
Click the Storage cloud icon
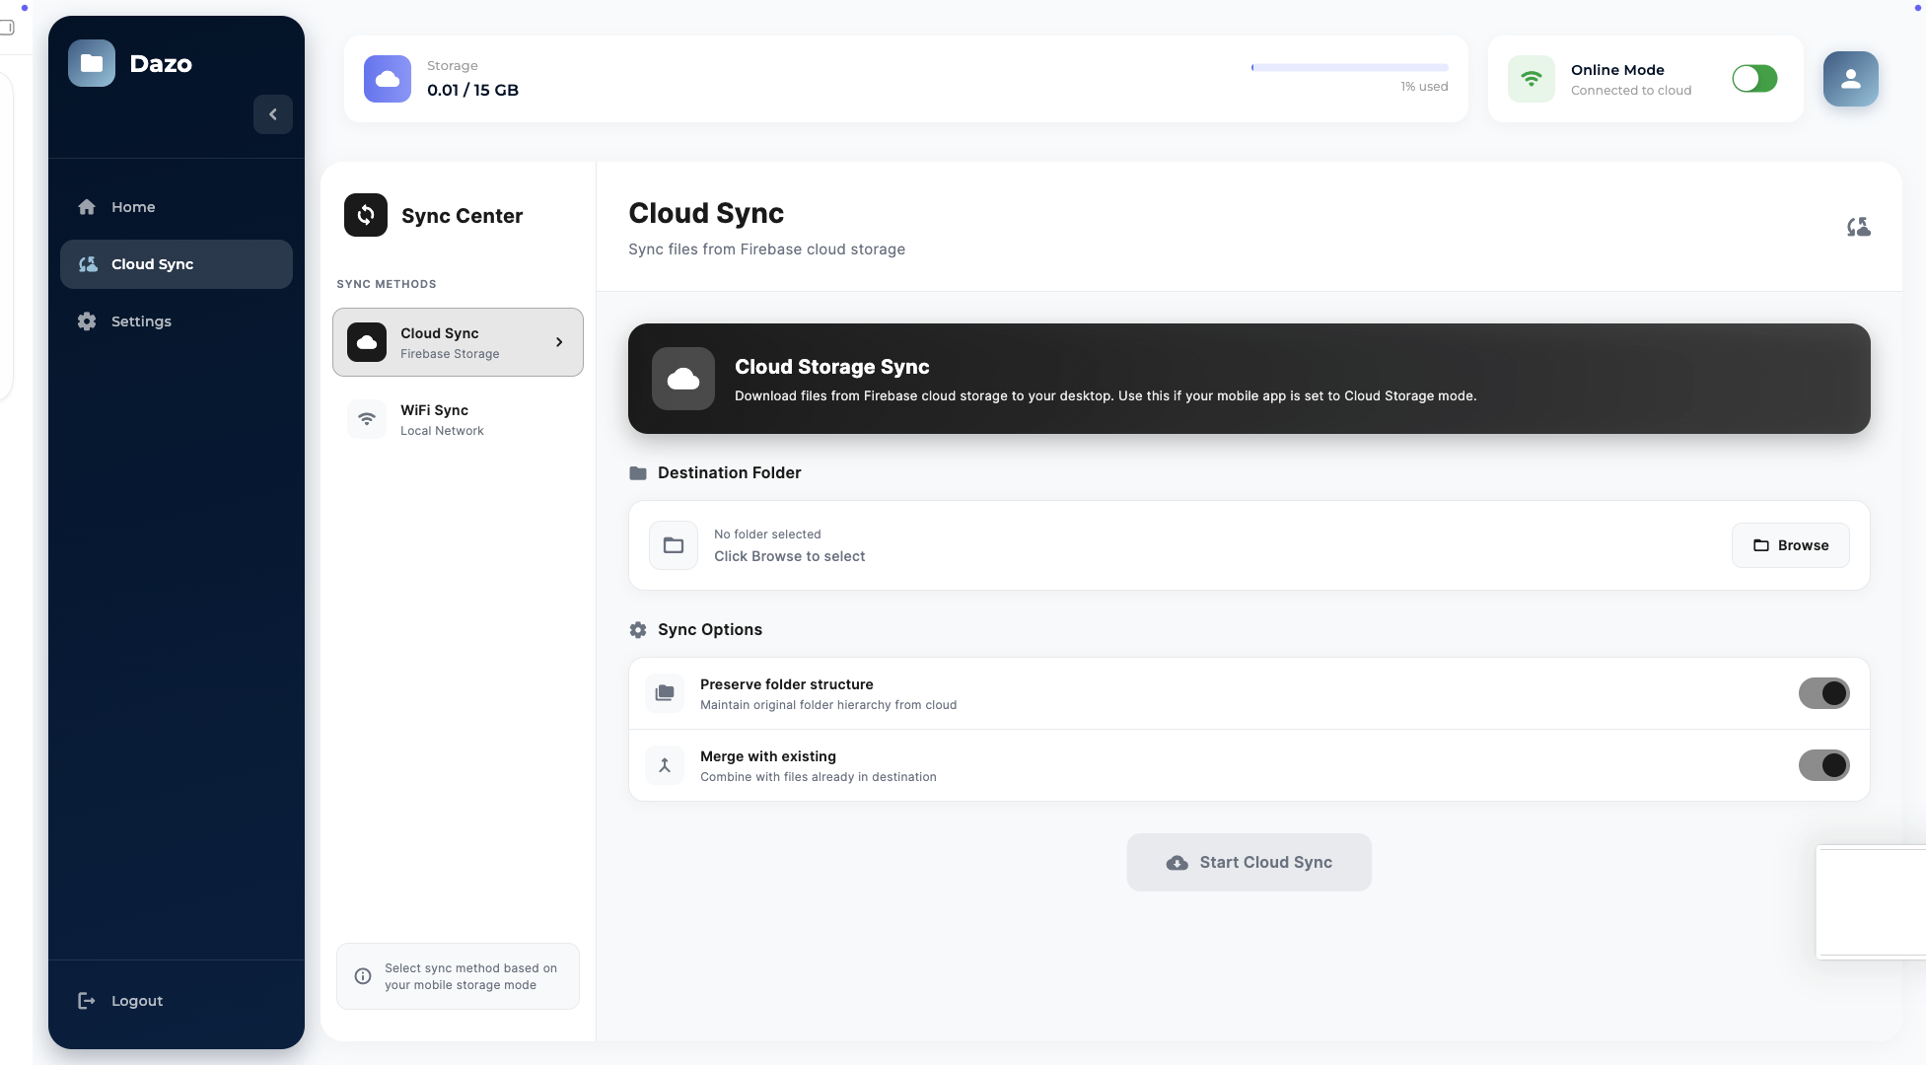[x=388, y=79]
